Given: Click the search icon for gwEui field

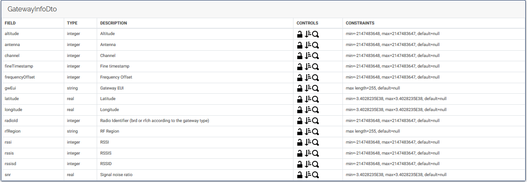Looking at the screenshot, I should pos(315,88).
